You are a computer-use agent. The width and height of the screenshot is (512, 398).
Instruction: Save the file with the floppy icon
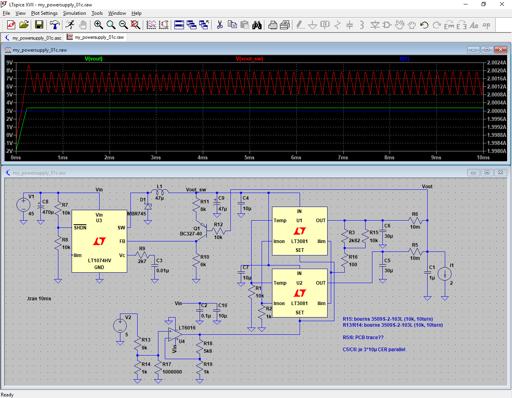[x=39, y=25]
